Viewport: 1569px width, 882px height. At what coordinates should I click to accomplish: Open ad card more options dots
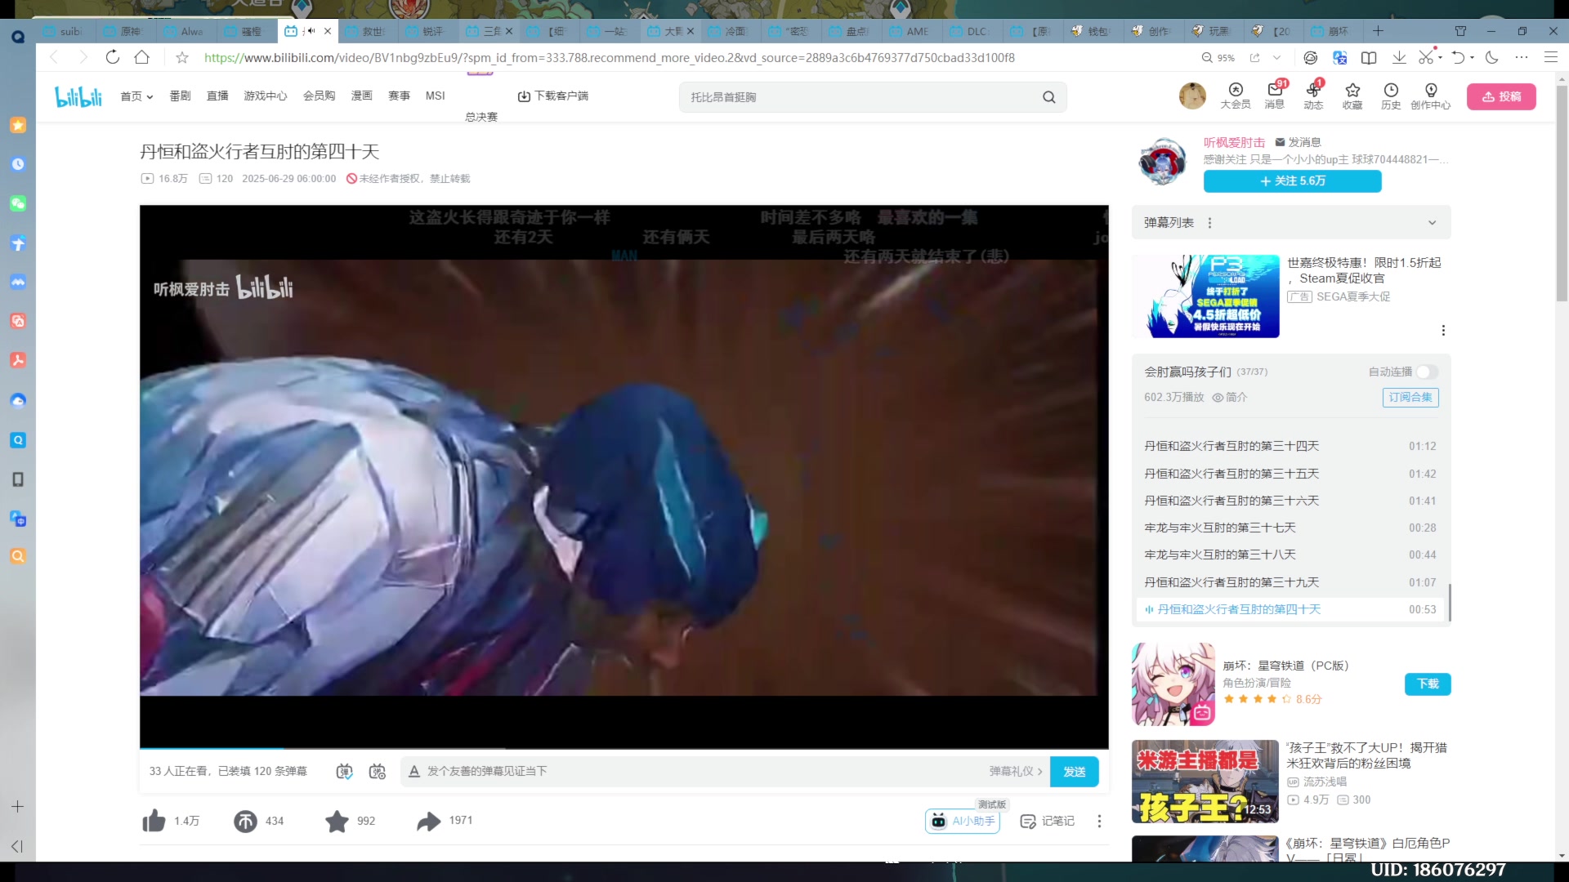click(x=1443, y=330)
